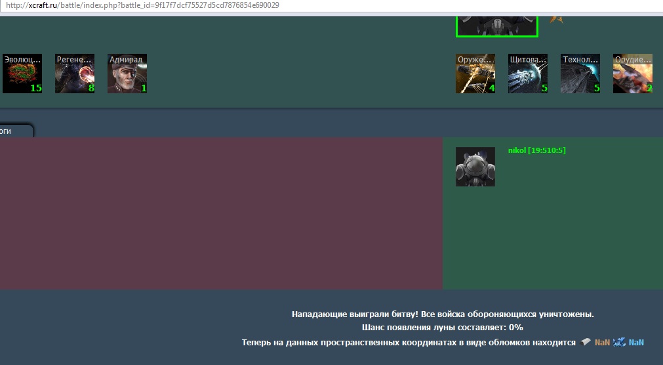Click nikol's player avatar thumbnail
The image size is (663, 365).
coord(475,166)
